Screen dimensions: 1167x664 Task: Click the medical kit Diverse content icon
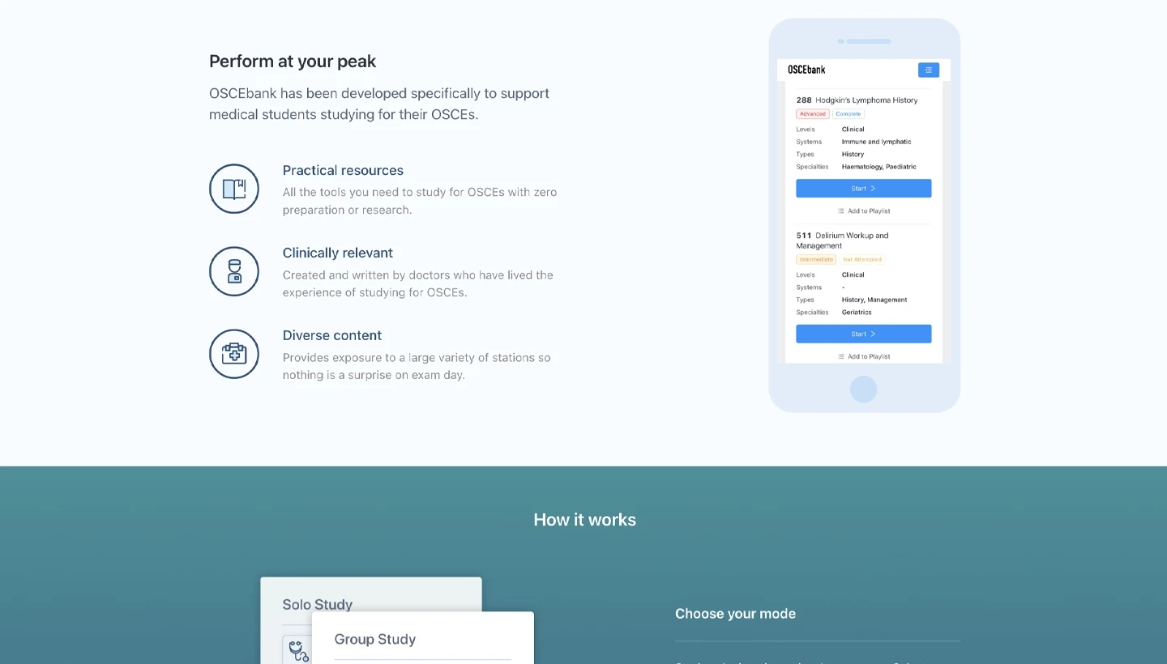[234, 354]
